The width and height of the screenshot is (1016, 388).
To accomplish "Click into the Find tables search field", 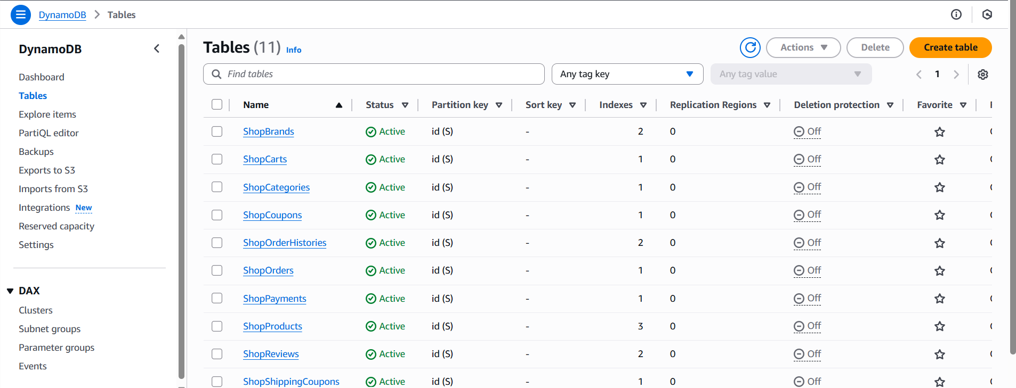I will point(374,74).
